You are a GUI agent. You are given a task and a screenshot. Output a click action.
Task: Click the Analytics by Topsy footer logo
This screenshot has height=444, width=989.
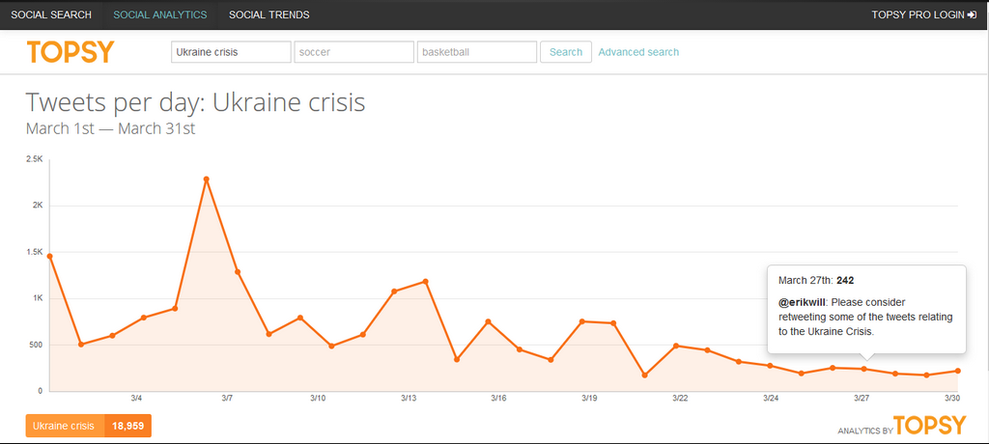[901, 426]
